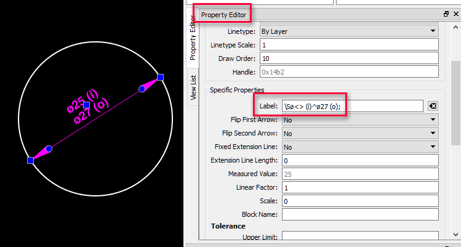Float the Property Editor panel

[446, 14]
